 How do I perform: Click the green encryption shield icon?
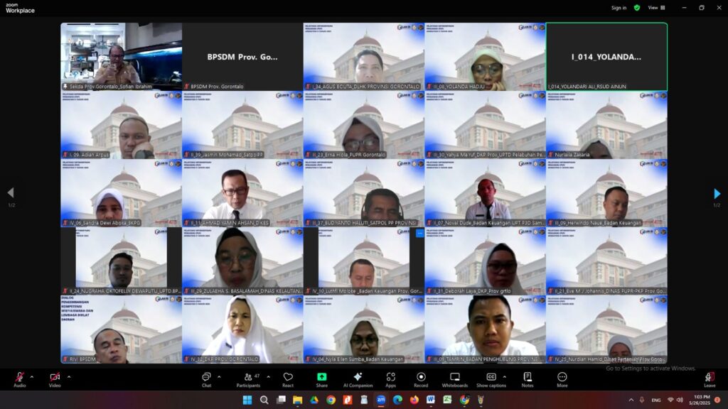tap(637, 8)
